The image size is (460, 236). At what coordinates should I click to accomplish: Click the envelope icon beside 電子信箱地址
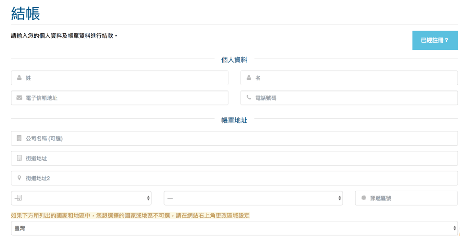[19, 97]
